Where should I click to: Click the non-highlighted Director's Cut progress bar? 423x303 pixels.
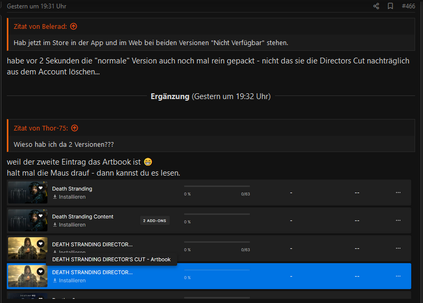pos(217,242)
